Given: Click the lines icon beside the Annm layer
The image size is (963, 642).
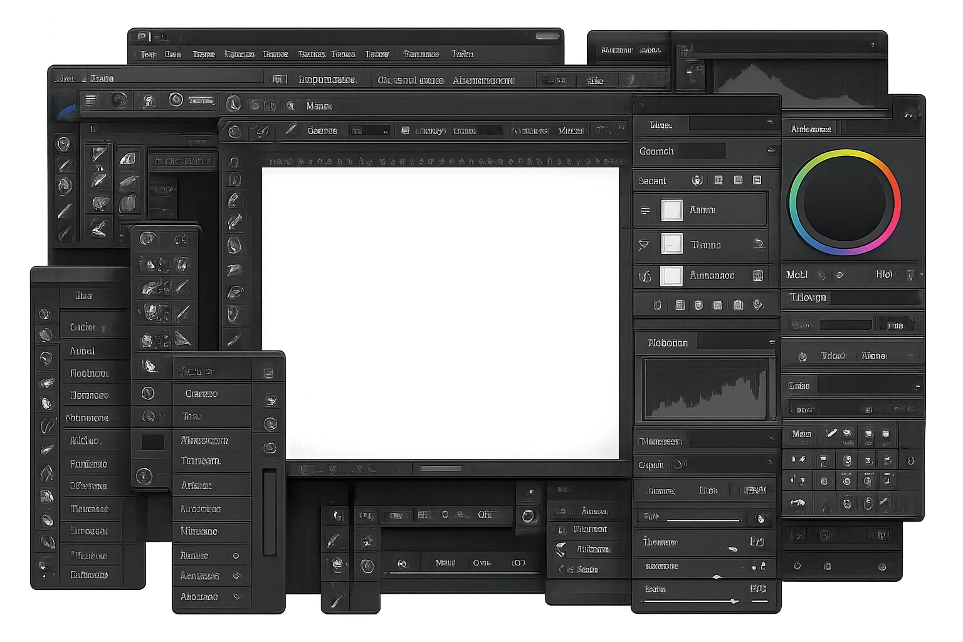Looking at the screenshot, I should tap(645, 211).
